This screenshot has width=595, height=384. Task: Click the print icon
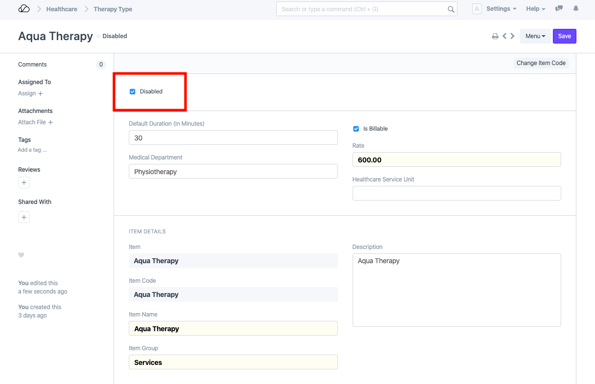click(495, 36)
